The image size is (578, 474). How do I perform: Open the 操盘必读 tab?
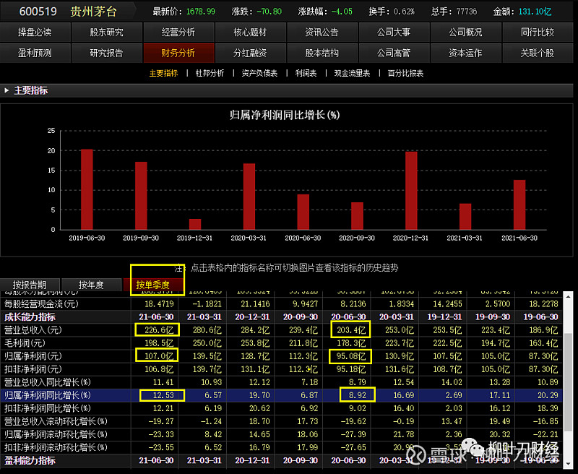(x=35, y=33)
